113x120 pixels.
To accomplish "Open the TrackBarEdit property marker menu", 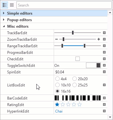I will (x=104, y=33).
